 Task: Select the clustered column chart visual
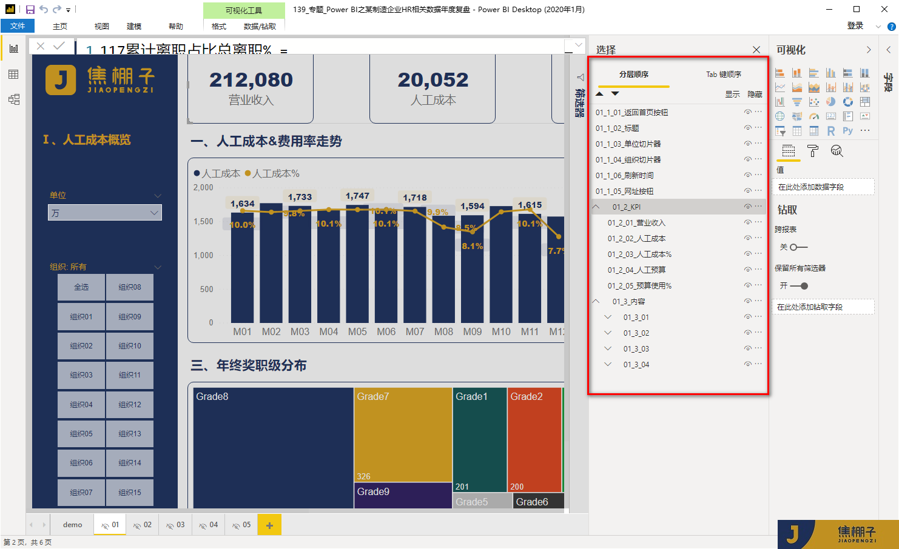point(831,73)
